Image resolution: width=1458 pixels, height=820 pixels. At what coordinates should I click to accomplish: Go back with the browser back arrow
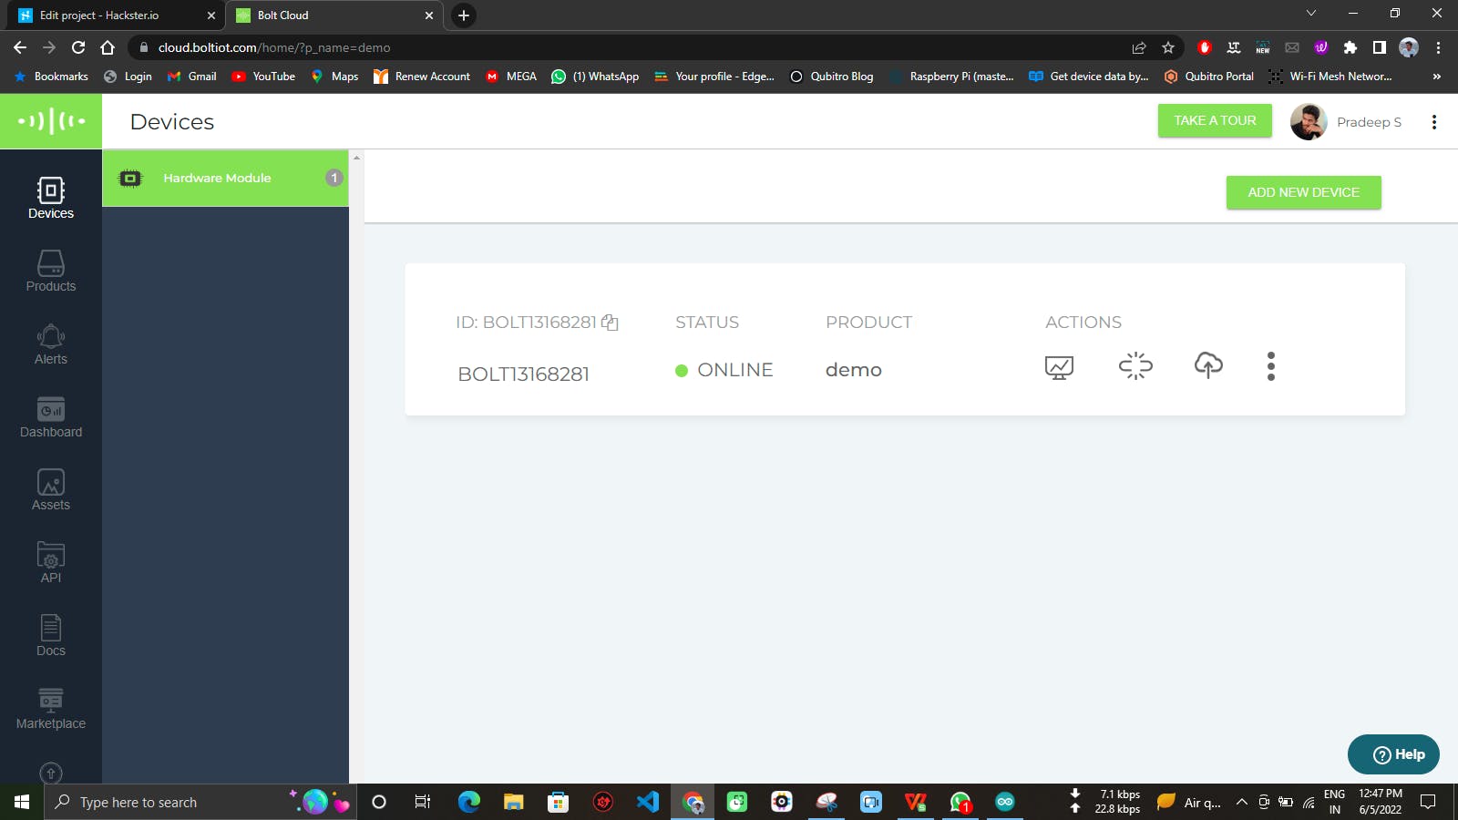[20, 47]
